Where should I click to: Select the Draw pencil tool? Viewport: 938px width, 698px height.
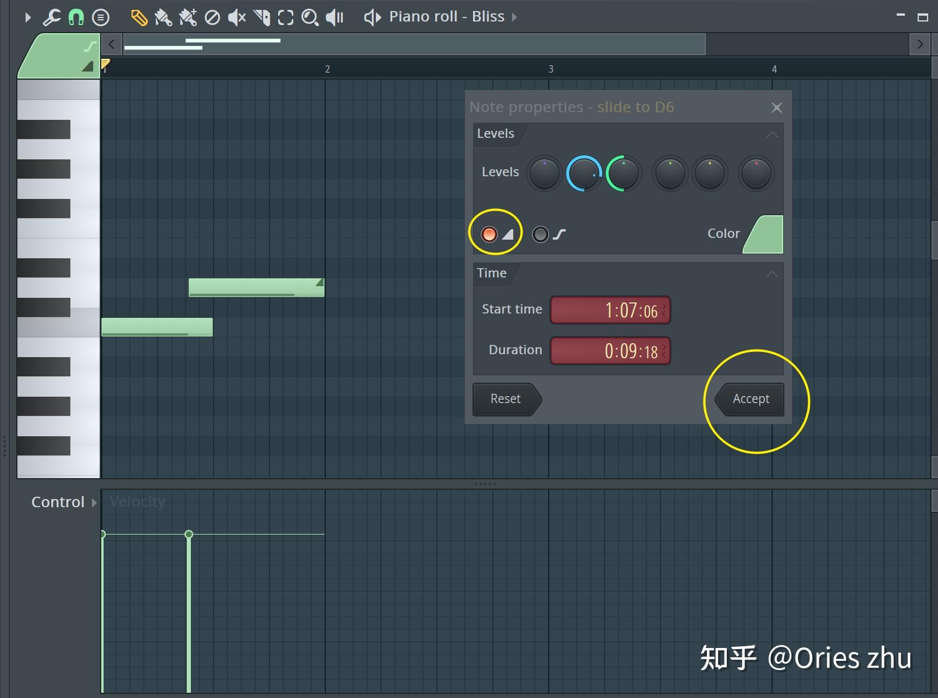coord(138,17)
